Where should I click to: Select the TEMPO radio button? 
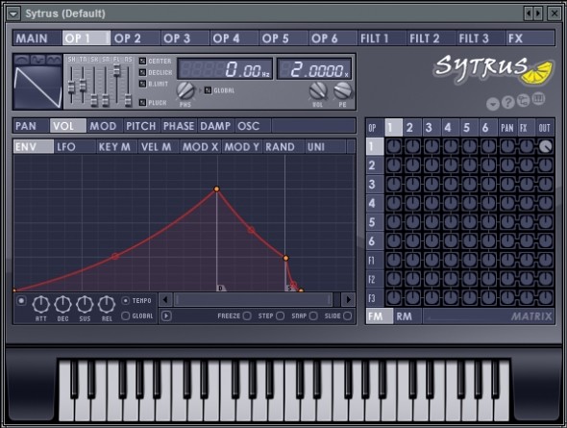point(126,301)
